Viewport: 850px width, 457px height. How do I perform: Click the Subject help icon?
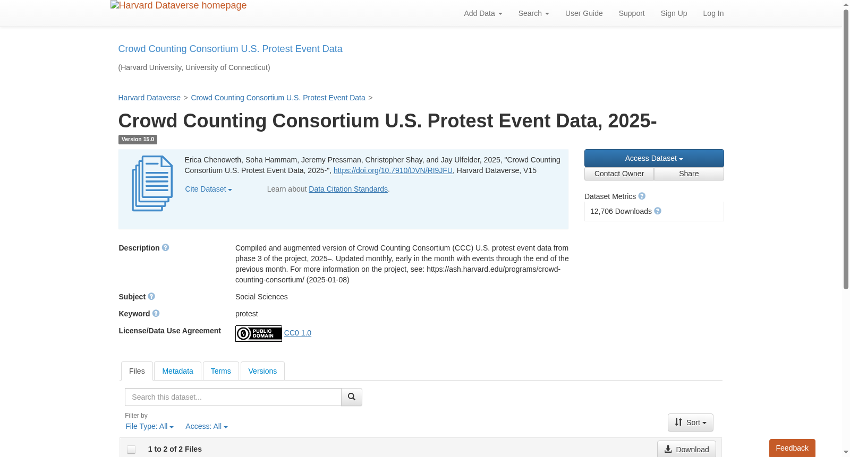pos(151,297)
